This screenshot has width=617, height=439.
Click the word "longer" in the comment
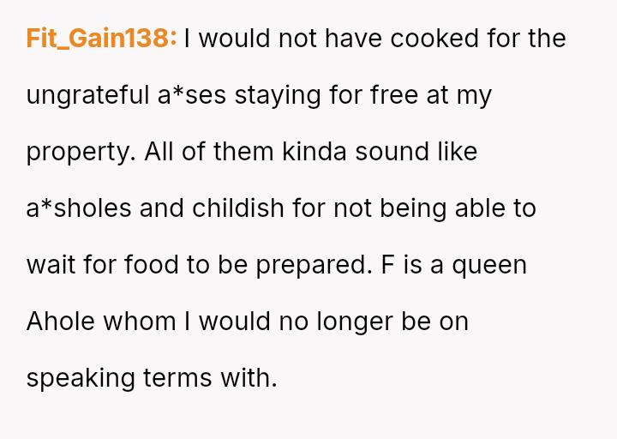click(355, 322)
